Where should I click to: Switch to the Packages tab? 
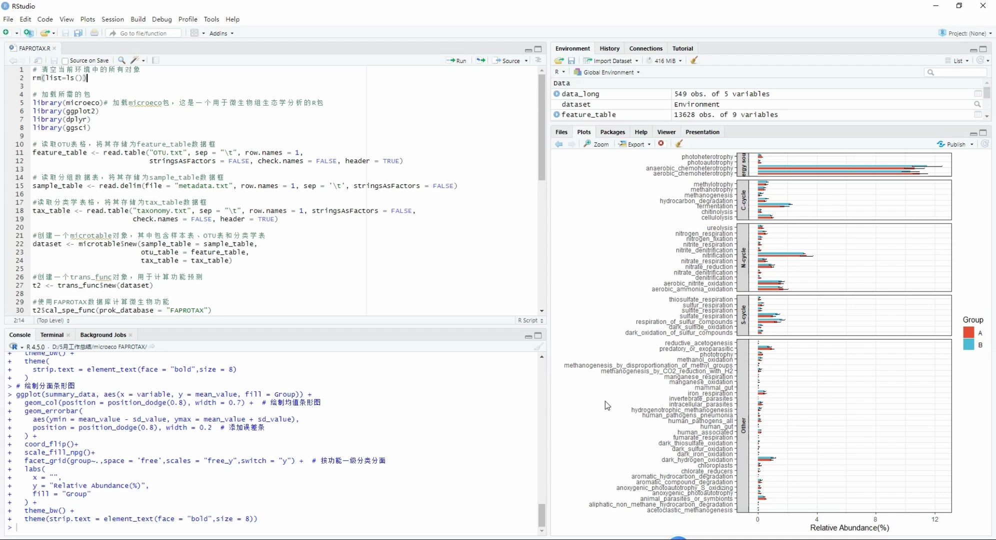[x=612, y=132]
